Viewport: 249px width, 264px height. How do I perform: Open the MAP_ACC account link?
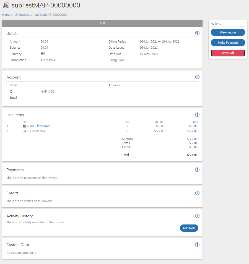[x=47, y=92]
